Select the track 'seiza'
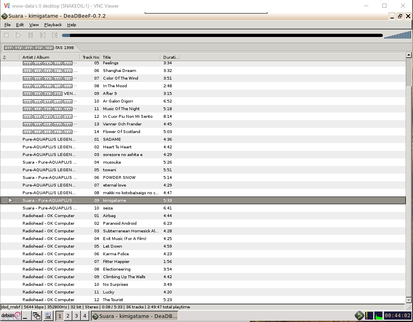Image resolution: width=413 pixels, height=322 pixels. [203, 208]
